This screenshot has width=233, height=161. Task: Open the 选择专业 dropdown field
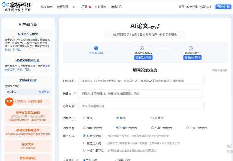(x=141, y=106)
